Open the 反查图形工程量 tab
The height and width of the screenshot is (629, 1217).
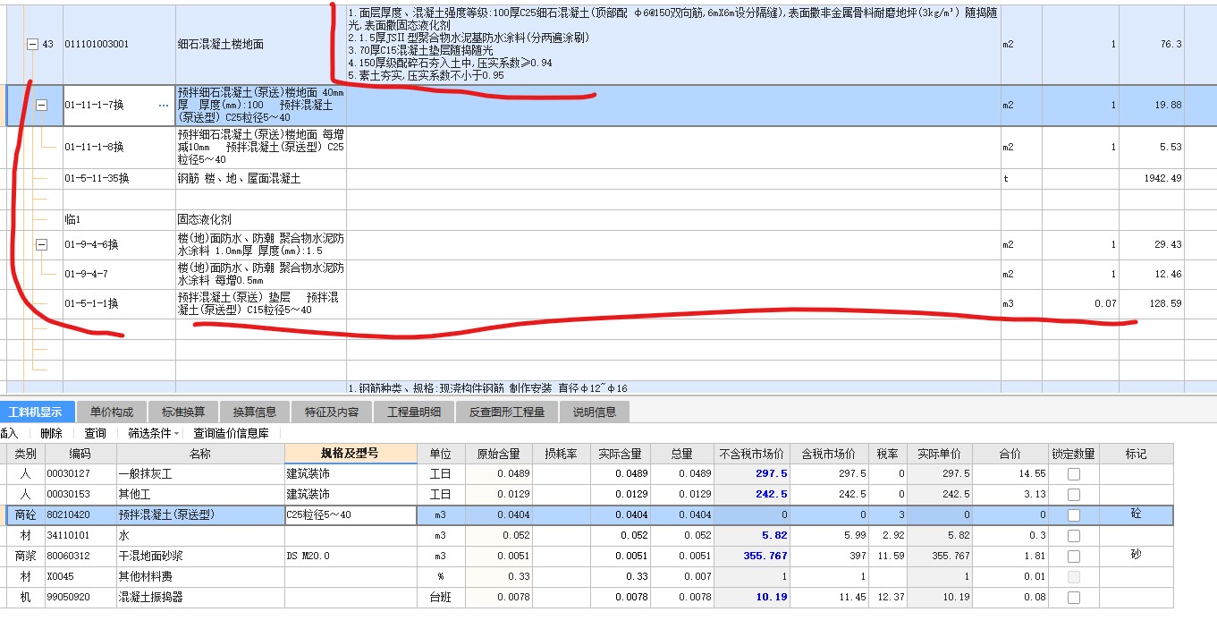[507, 412]
